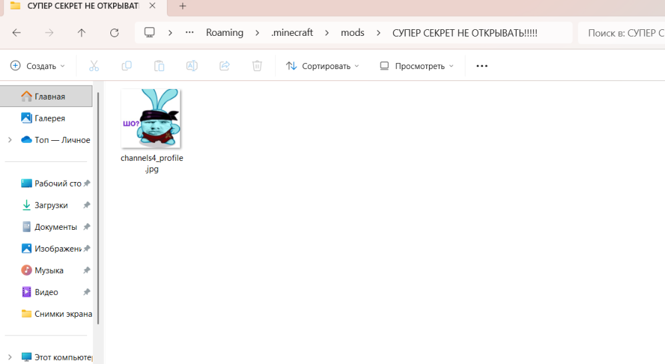Click the channels4_profile.jpg file name

[x=152, y=163]
